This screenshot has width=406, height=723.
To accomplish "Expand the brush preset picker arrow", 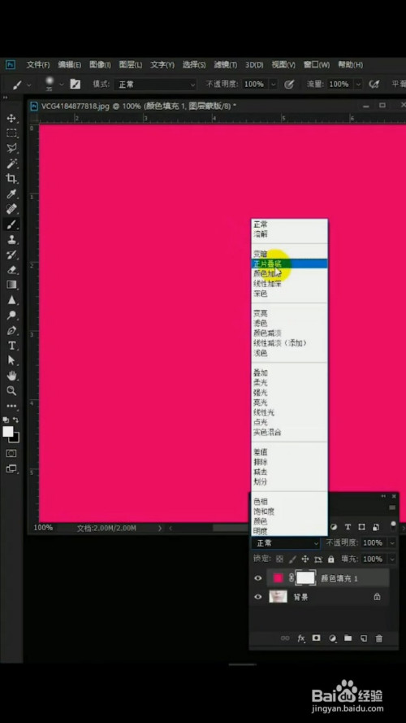I will tap(61, 85).
